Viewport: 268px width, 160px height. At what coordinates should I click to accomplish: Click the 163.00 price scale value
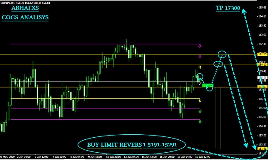click(262, 35)
